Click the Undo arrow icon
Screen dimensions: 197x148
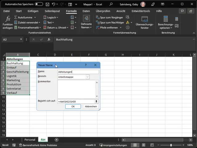coord(54,4)
